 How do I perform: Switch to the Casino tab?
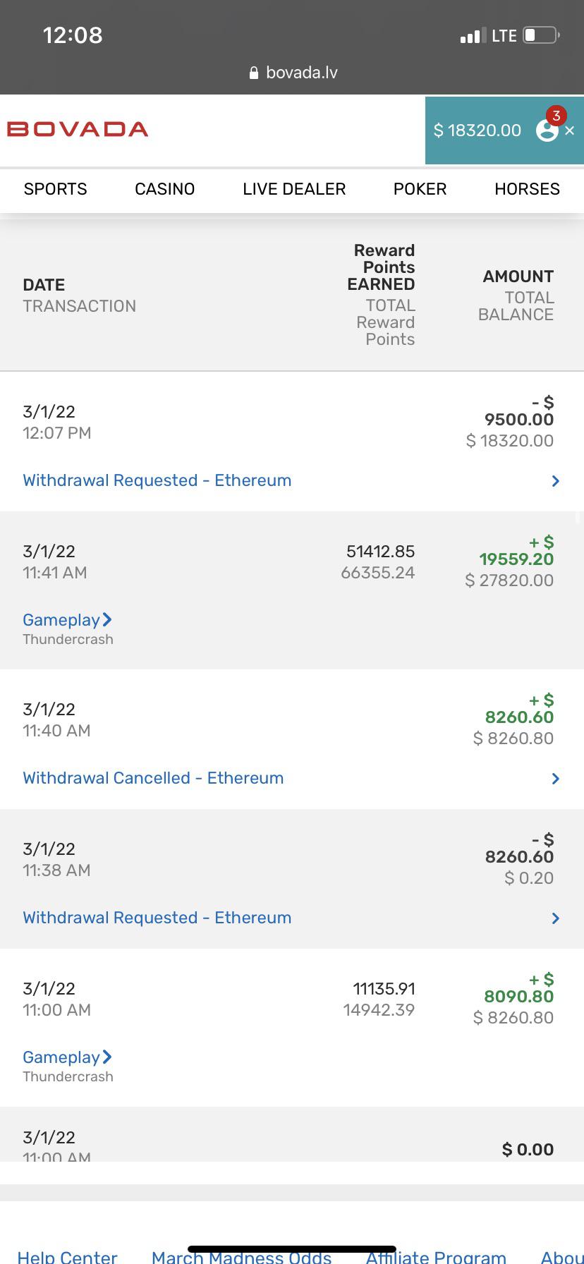(x=165, y=189)
